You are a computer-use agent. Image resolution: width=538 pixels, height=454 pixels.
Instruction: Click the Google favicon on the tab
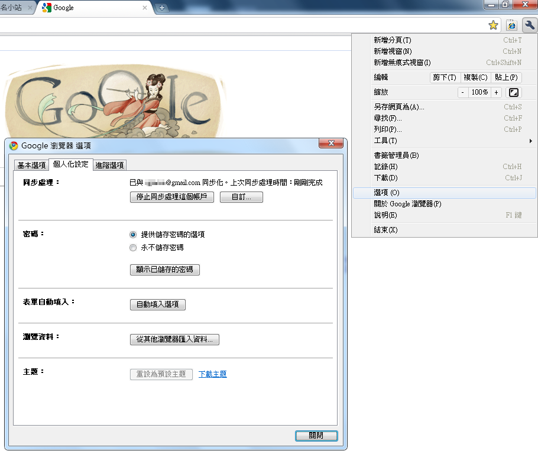coord(46,8)
